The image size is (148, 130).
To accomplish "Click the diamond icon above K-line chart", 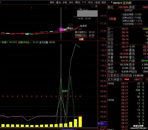I will tap(93, 6).
